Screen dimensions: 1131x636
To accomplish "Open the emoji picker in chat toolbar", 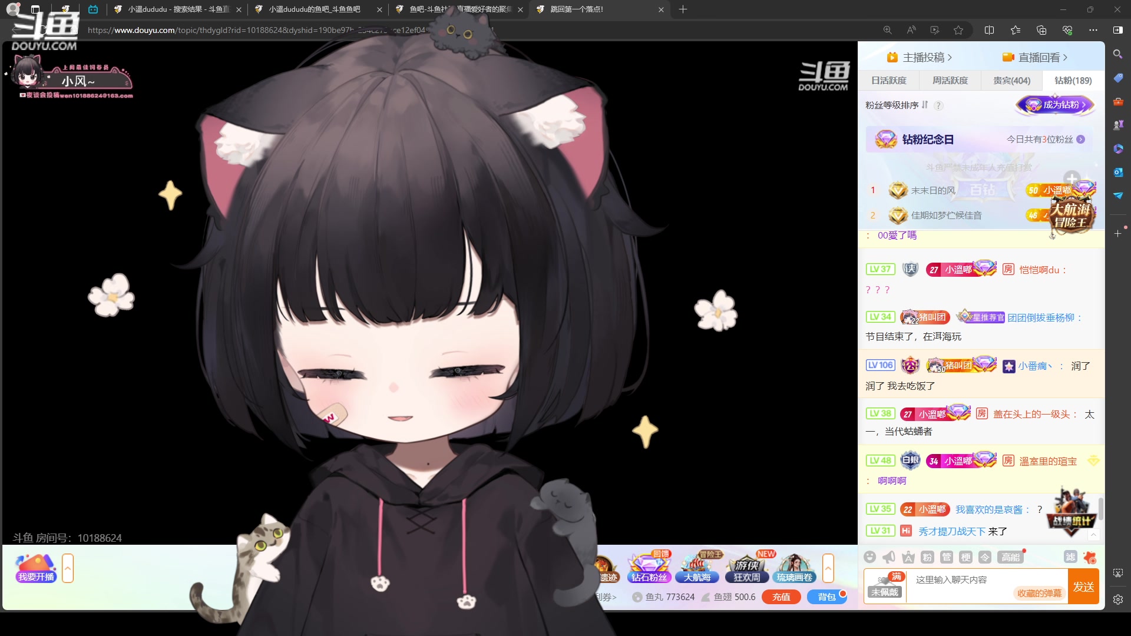I will point(869,557).
